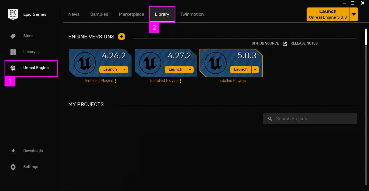Maximize the launcher window
This screenshot has height=191, width=369.
352,3
